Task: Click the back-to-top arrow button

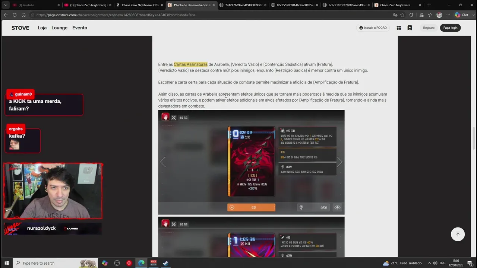Action: click(x=458, y=234)
